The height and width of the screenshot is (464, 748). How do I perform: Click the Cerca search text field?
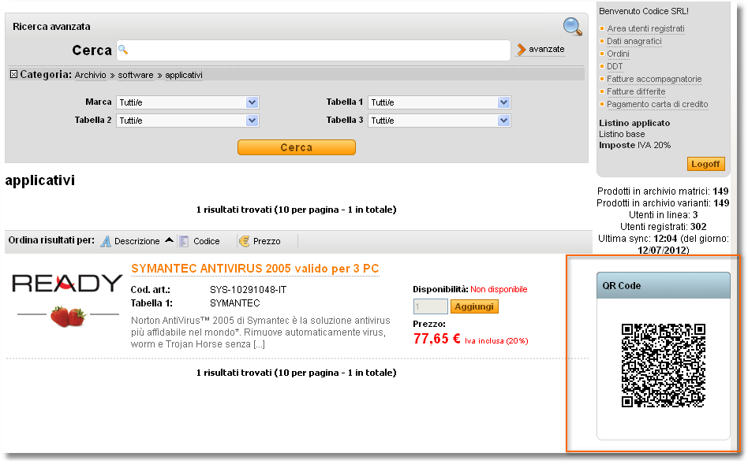[313, 50]
